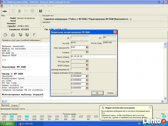The width and height of the screenshot is (168, 126).
Task: Open the Инструменты menu
Action: click(x=32, y=5)
